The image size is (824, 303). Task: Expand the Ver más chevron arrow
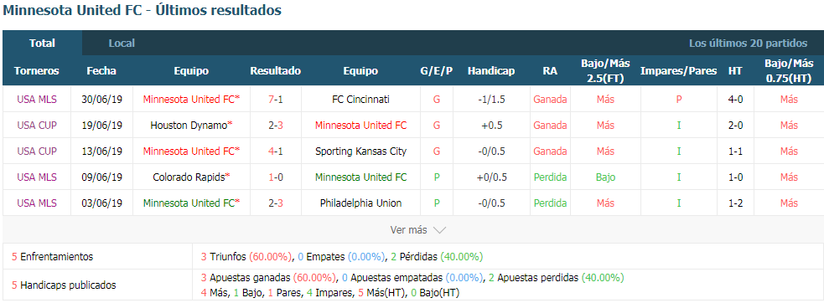[x=439, y=230]
